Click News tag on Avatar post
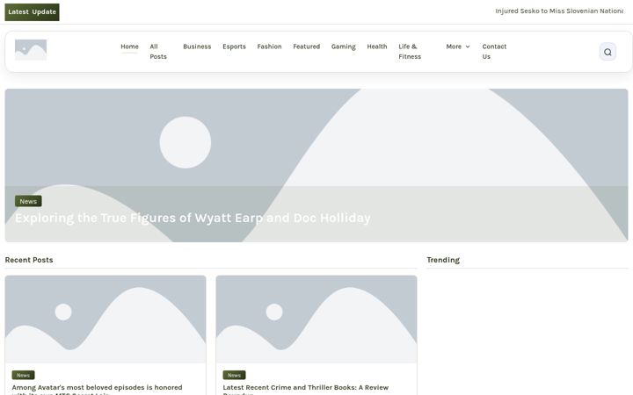This screenshot has width=633, height=395. pos(23,376)
